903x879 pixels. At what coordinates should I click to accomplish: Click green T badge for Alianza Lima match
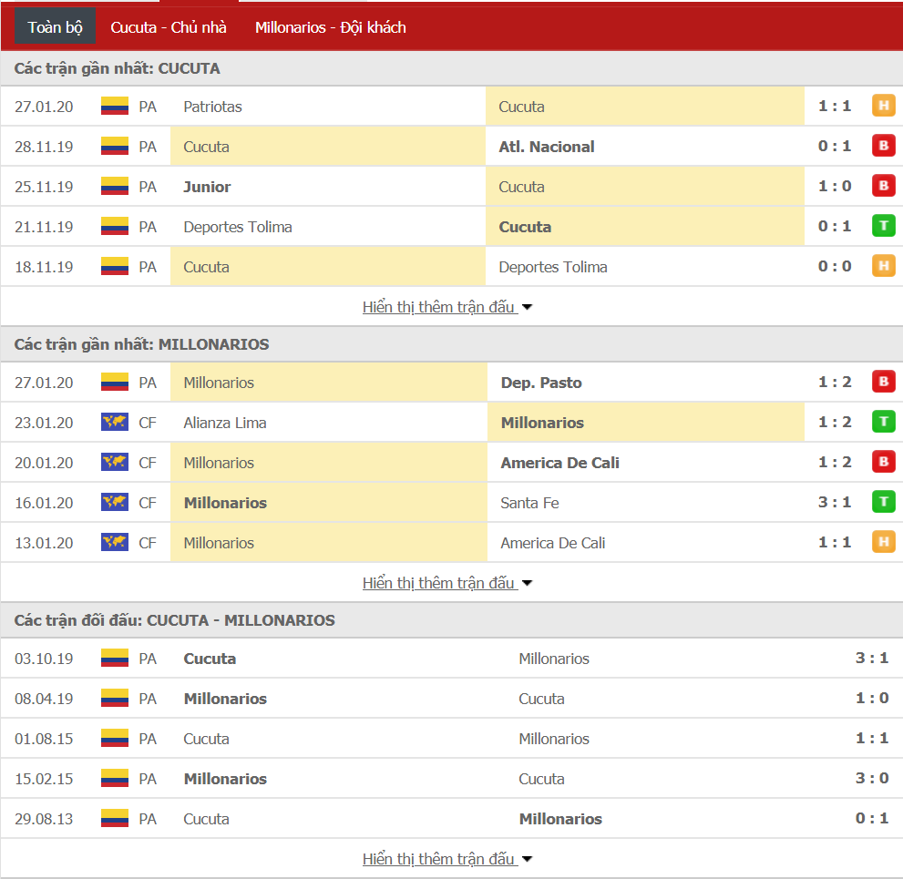[884, 422]
